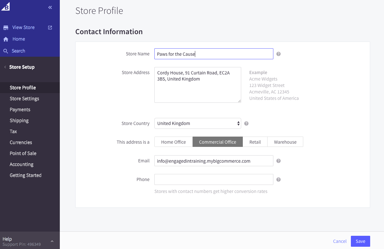384x249 pixels.
Task: Click the BigCommerce logo icon
Action: tap(6, 7)
